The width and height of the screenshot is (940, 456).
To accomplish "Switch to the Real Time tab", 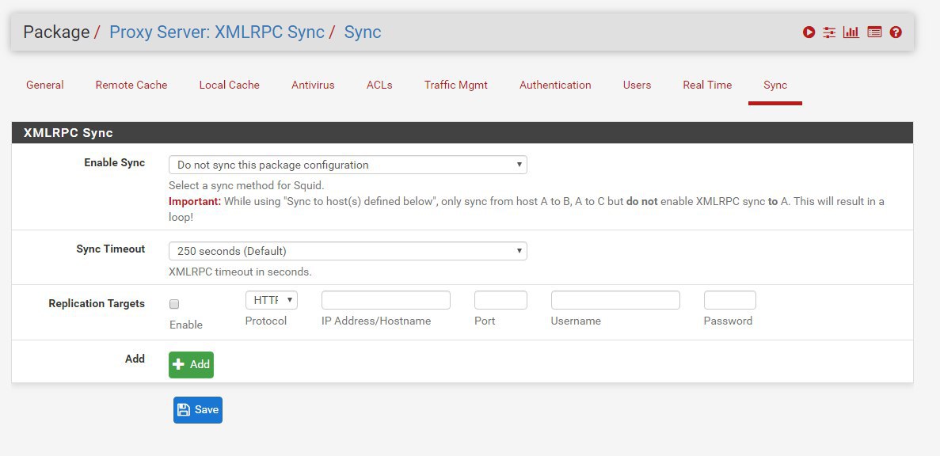I will pos(707,85).
